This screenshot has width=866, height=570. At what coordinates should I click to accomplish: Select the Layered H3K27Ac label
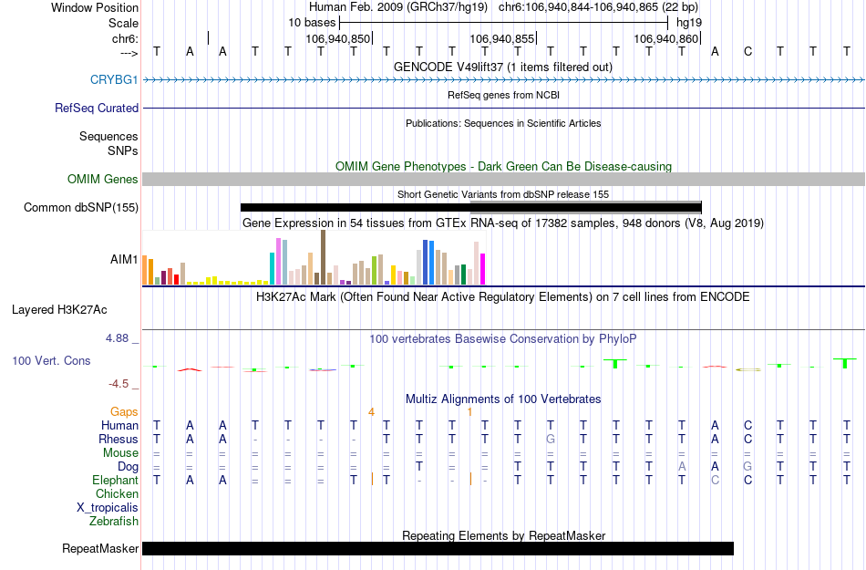click(x=59, y=309)
